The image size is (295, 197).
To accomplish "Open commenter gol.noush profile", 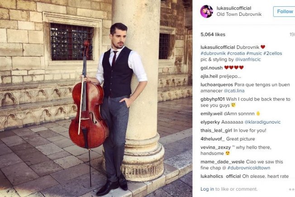I will click(211, 68).
